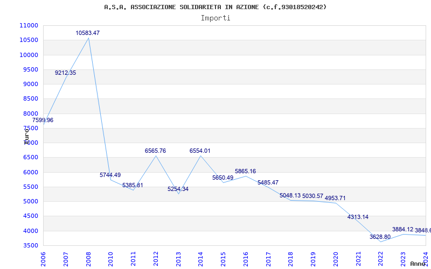Select the 5385.81 data label
This screenshot has height=269, width=431.
(x=133, y=185)
